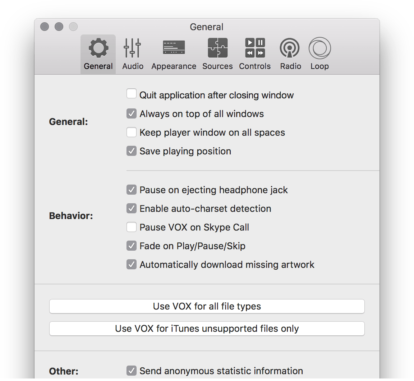Screen dimensions: 414x381
Task: Turn off Fade on Play/Pause/Skip
Action: (x=132, y=246)
